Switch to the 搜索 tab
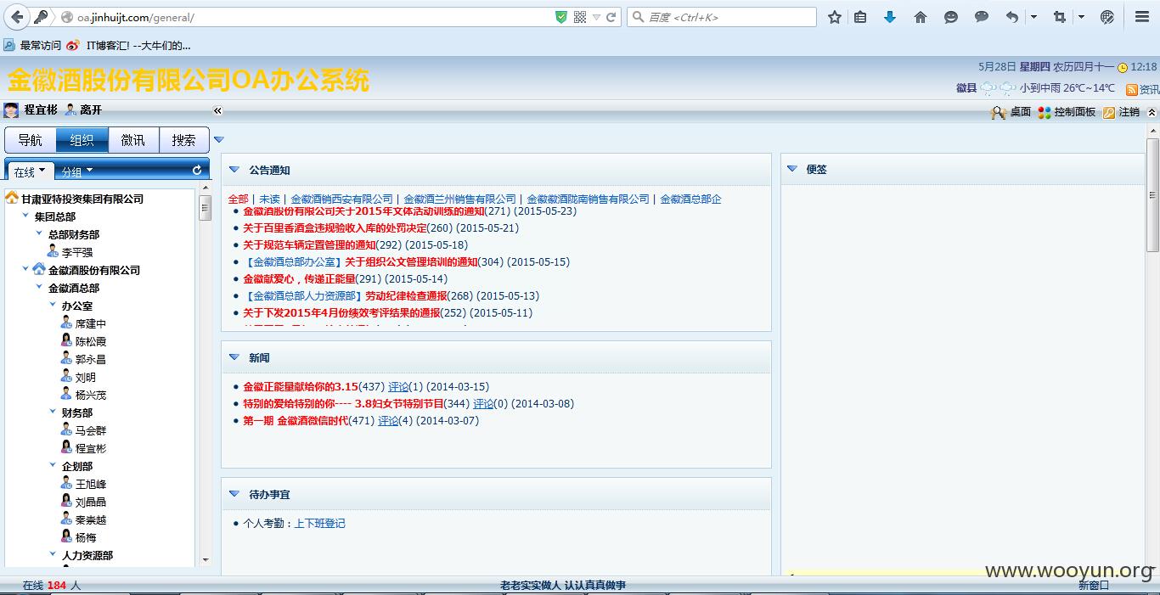Image resolution: width=1160 pixels, height=595 pixels. coord(184,140)
